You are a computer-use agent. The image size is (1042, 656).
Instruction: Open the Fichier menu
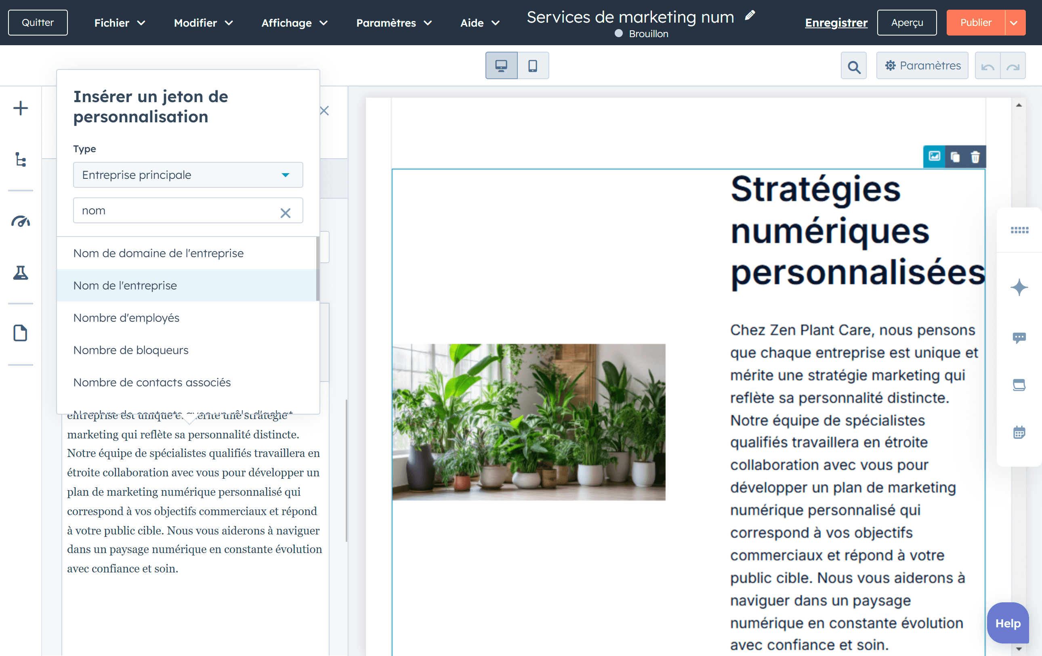120,23
